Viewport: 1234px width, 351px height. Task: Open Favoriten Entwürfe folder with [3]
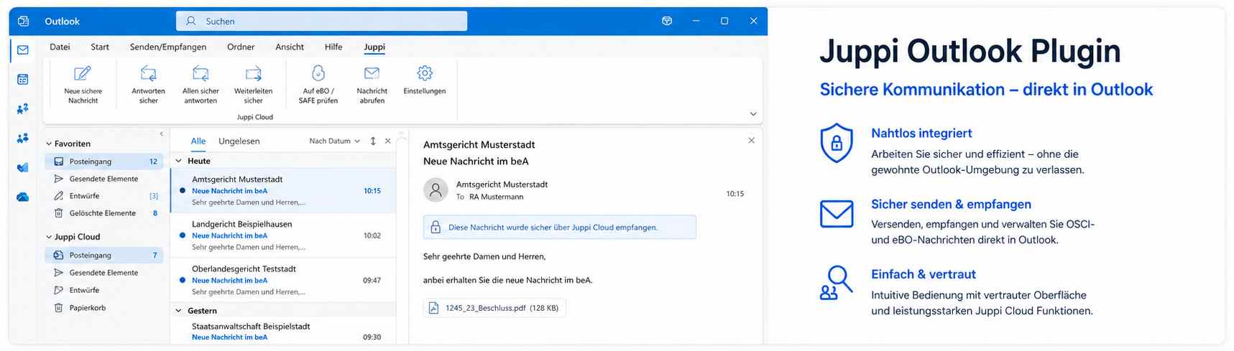104,196
